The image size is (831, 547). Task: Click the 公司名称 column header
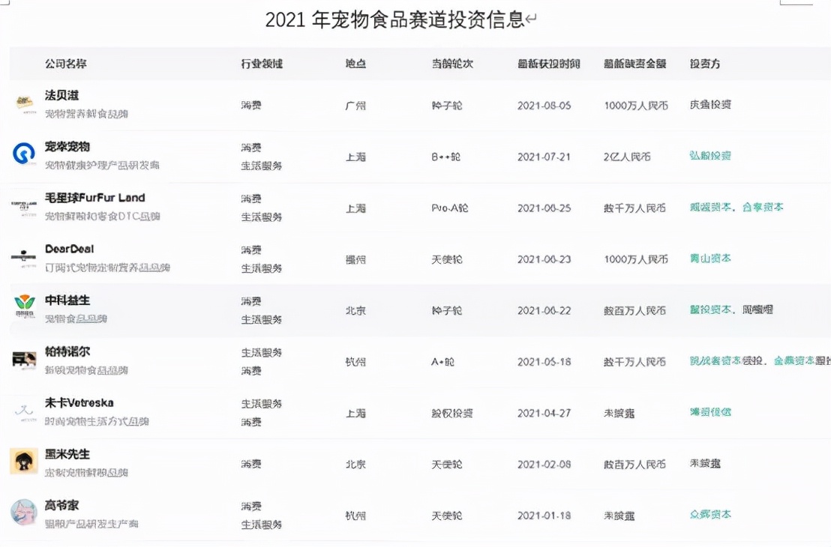click(x=66, y=64)
